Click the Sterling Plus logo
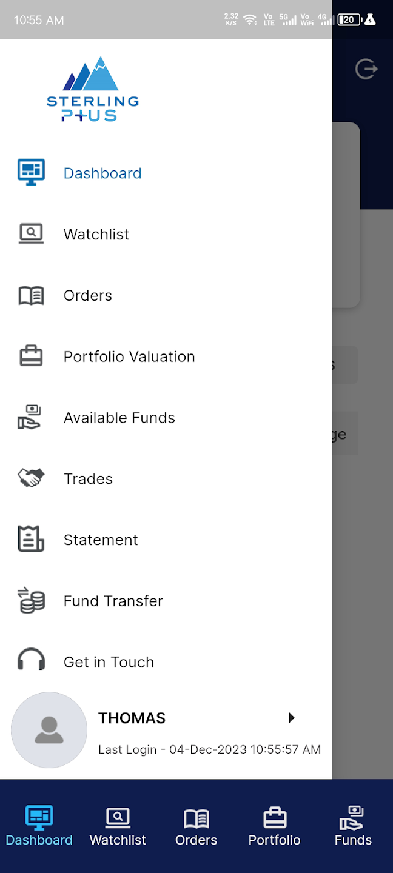This screenshot has width=393, height=873. [93, 89]
